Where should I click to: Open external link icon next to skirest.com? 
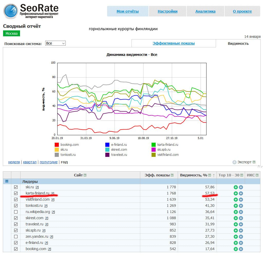click(47, 218)
